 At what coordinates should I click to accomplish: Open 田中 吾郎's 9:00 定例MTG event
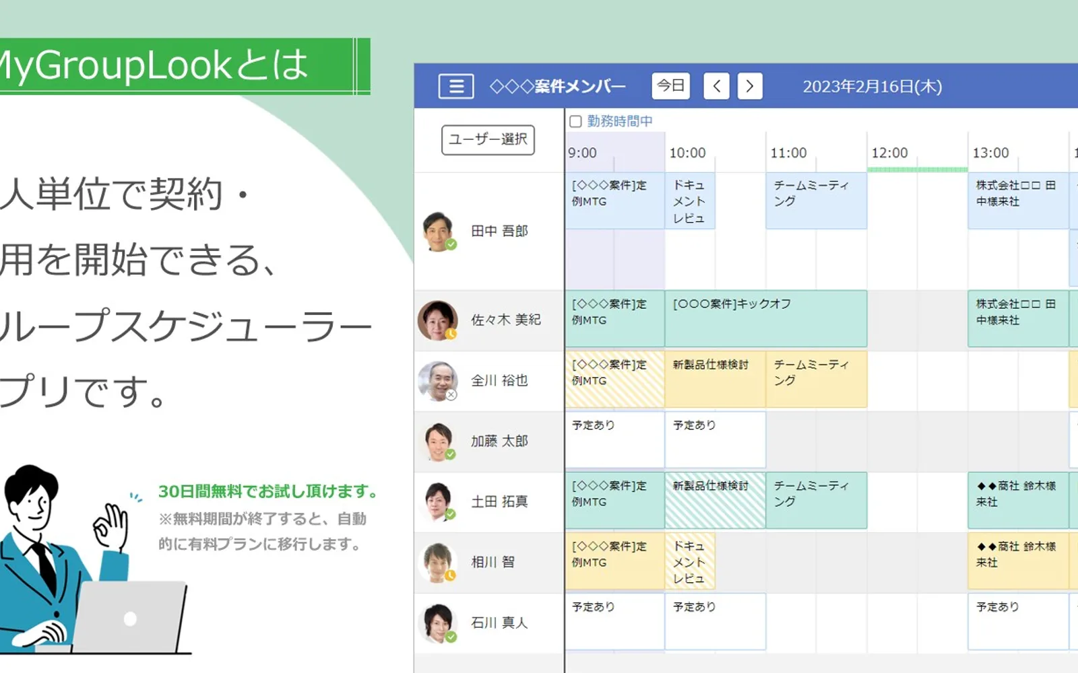614,201
